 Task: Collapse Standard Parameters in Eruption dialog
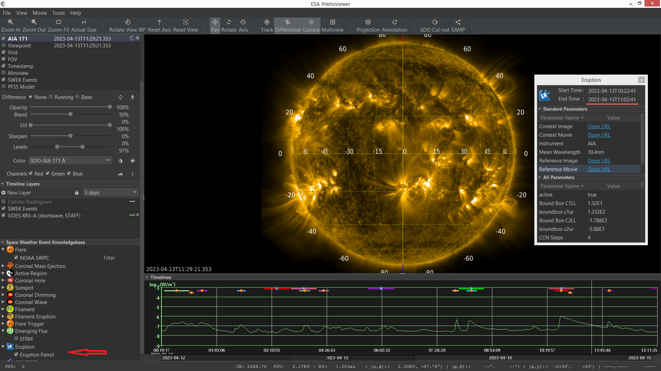click(540, 109)
